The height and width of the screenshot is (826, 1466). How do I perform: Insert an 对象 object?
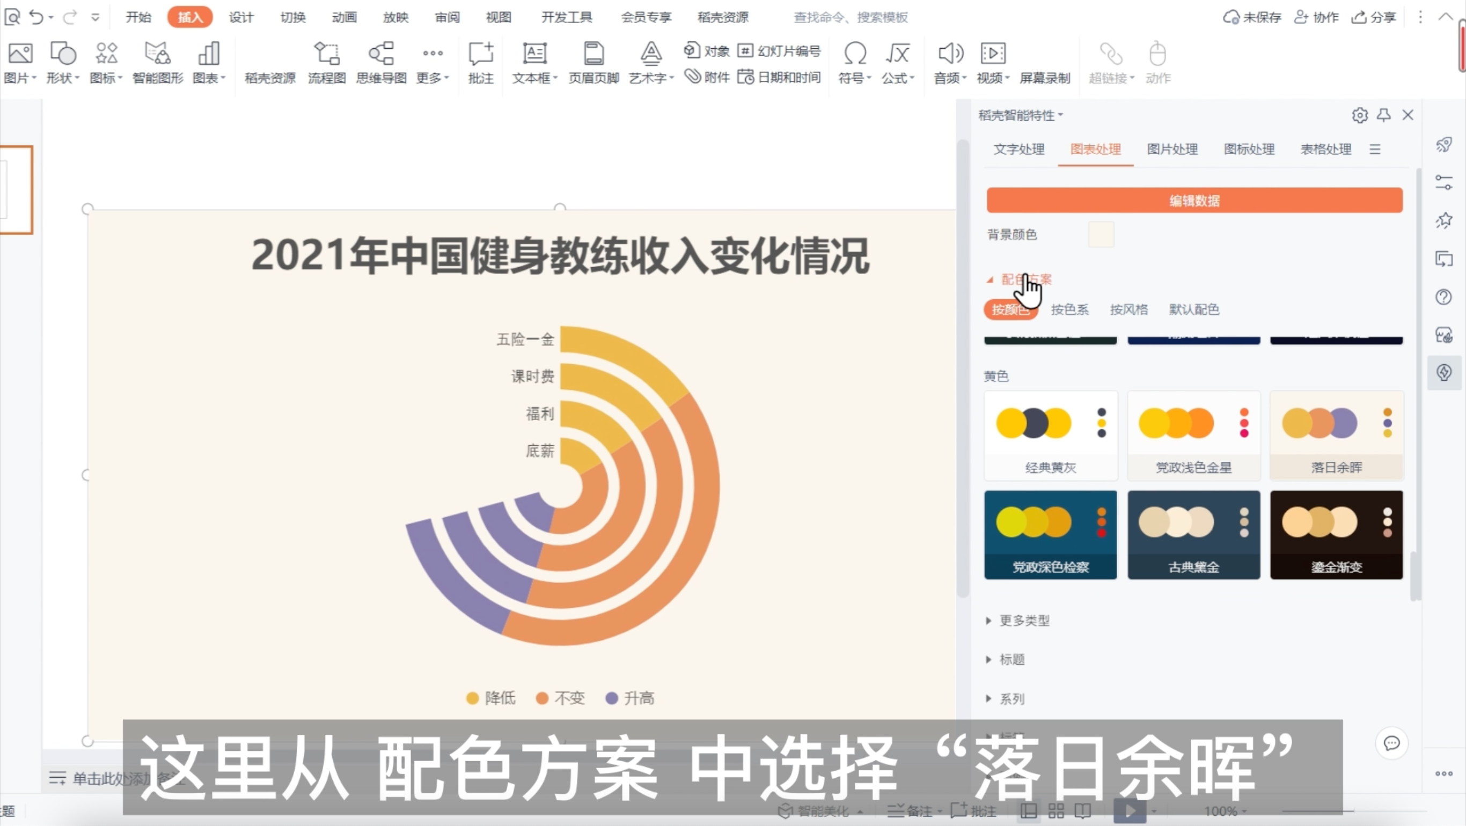point(707,50)
